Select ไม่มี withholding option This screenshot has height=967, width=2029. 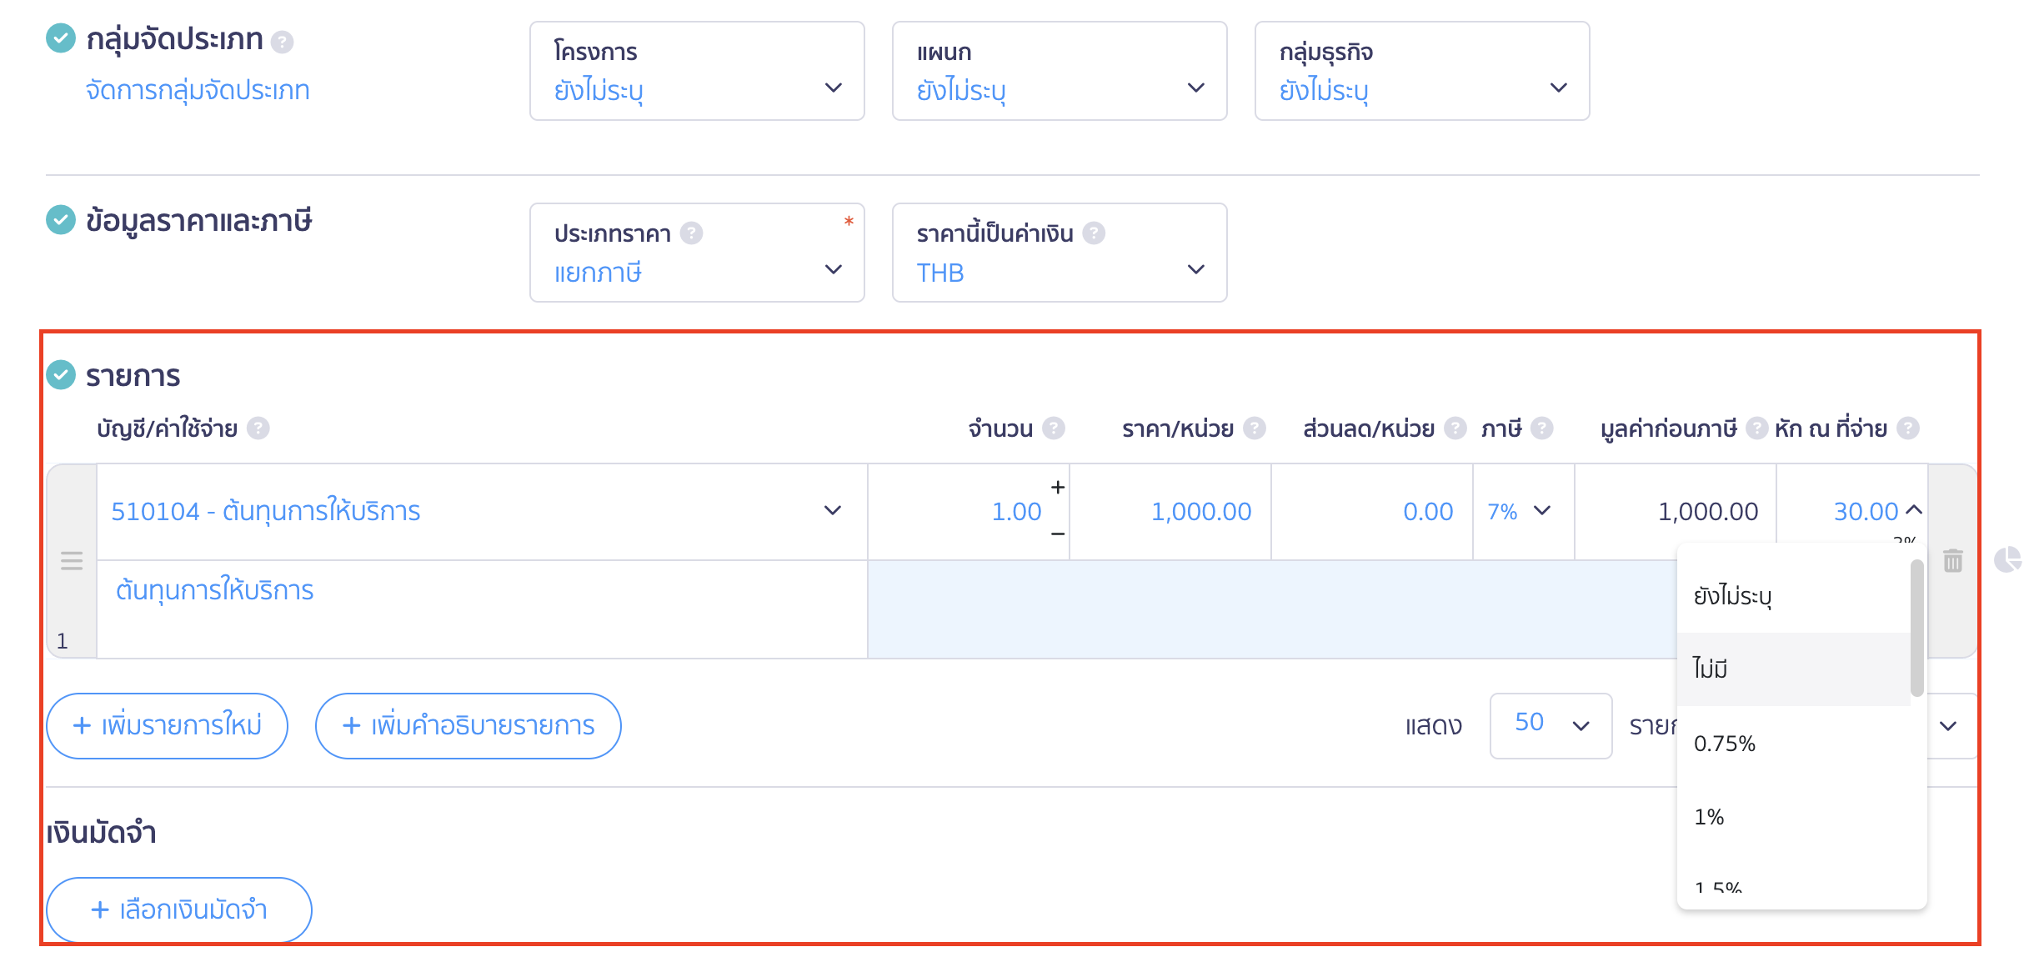pyautogui.click(x=1794, y=669)
